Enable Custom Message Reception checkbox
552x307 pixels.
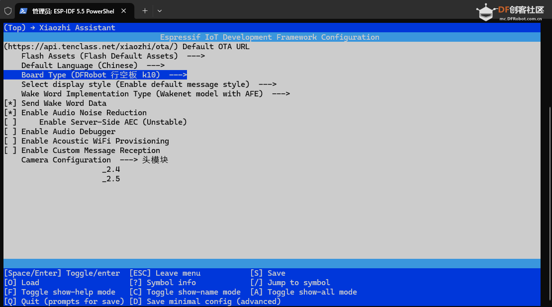tap(10, 151)
